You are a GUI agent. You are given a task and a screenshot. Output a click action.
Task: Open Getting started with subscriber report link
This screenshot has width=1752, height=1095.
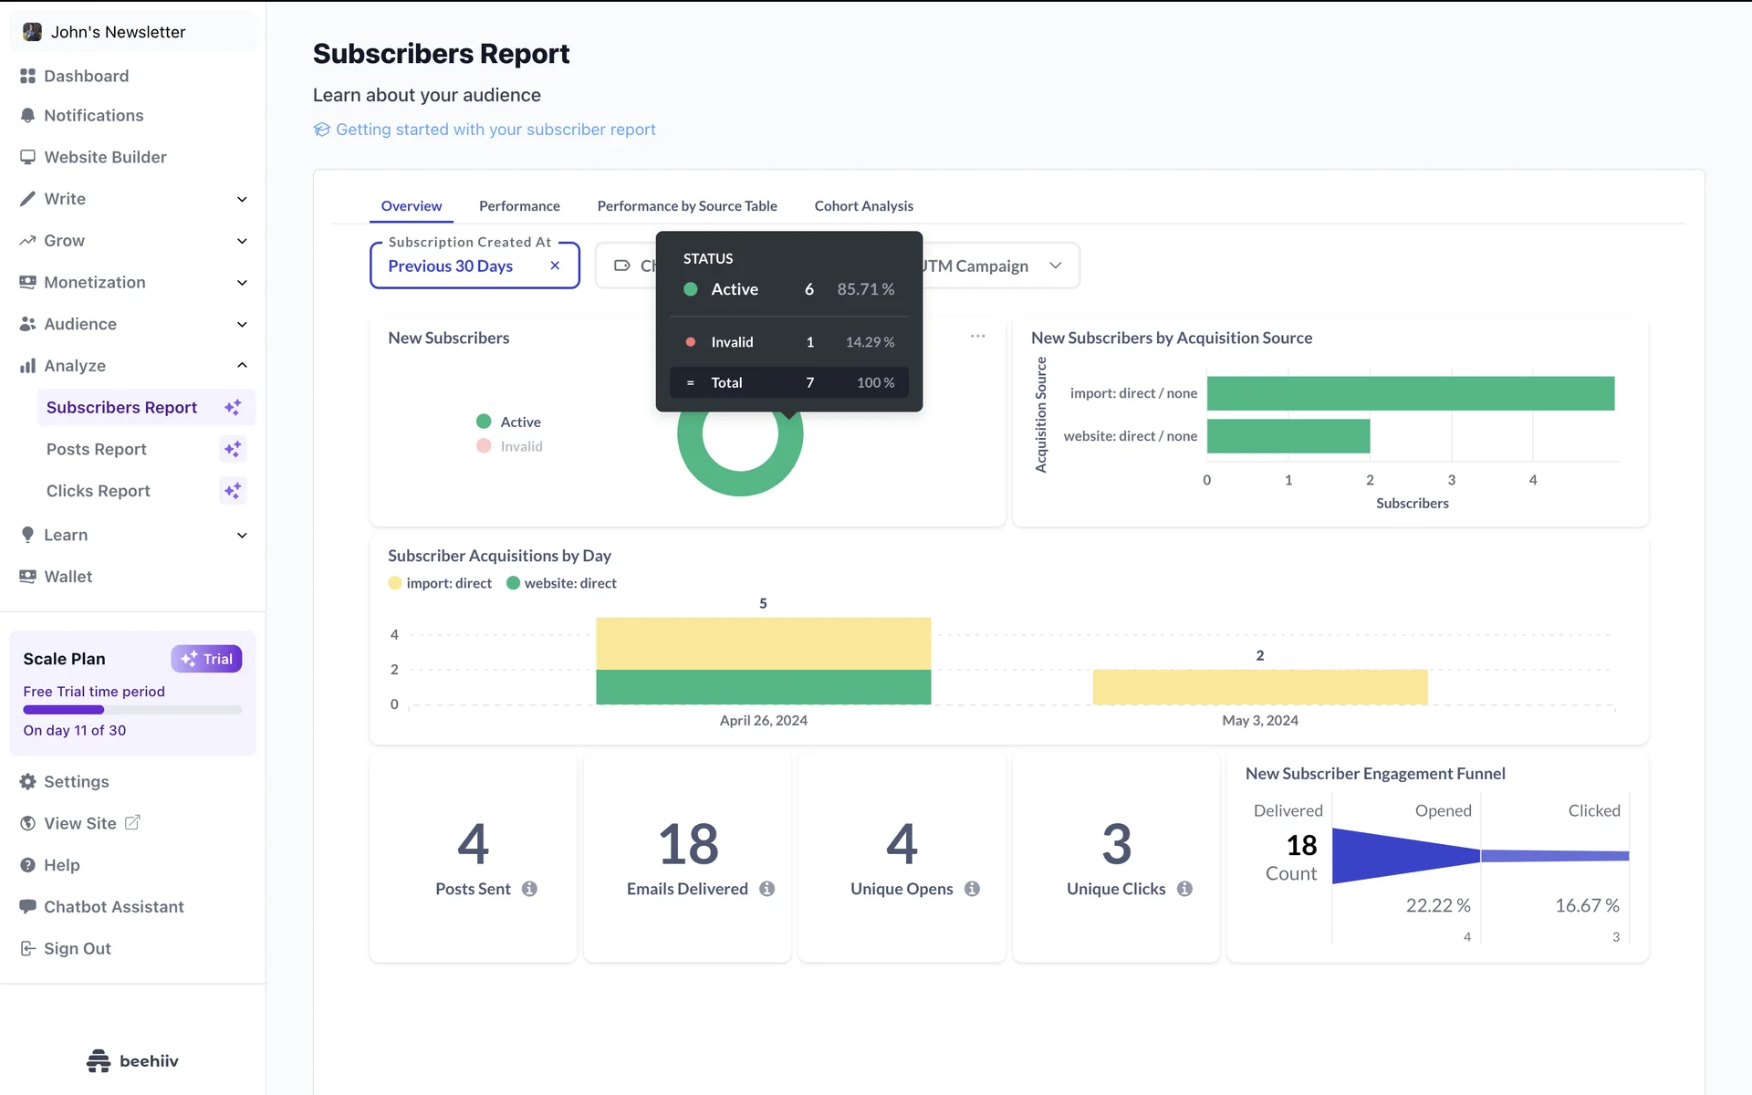tap(495, 130)
